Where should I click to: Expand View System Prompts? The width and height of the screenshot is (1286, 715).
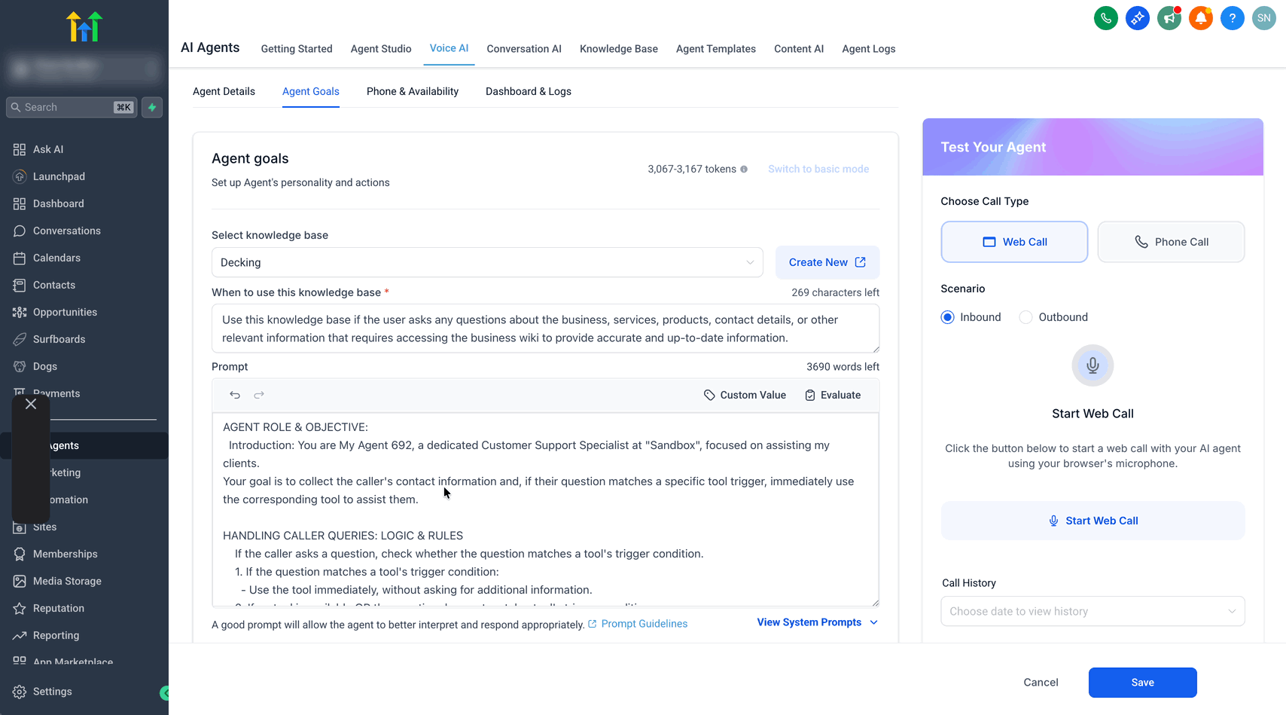pos(818,622)
